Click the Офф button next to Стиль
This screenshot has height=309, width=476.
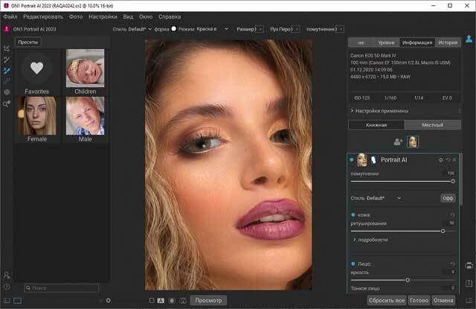pos(448,198)
